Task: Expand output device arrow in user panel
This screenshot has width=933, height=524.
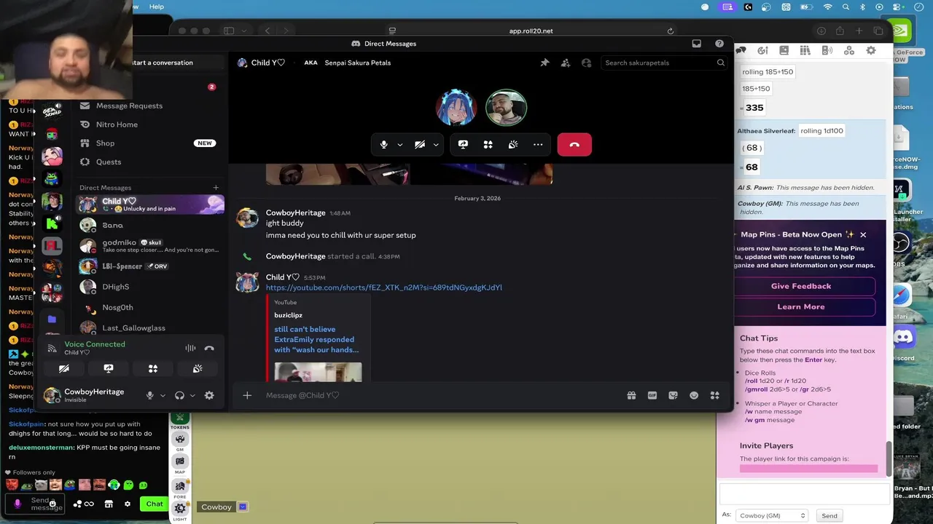Action: 192,395
